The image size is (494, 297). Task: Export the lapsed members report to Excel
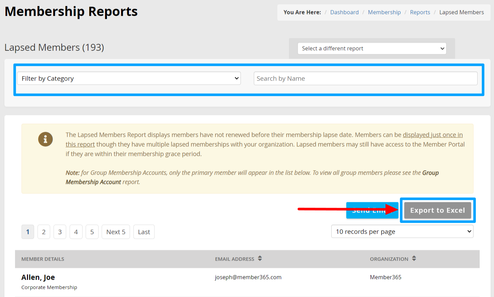click(437, 210)
